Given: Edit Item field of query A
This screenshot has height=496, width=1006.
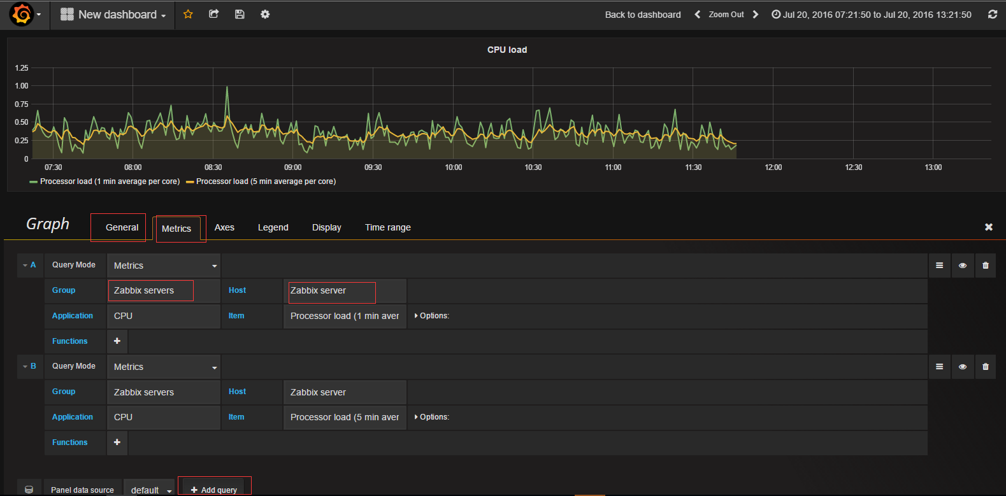Looking at the screenshot, I should (x=345, y=316).
